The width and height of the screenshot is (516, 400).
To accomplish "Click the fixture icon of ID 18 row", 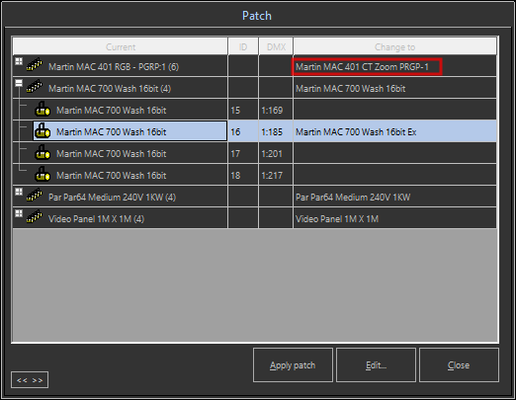I will click(x=43, y=175).
